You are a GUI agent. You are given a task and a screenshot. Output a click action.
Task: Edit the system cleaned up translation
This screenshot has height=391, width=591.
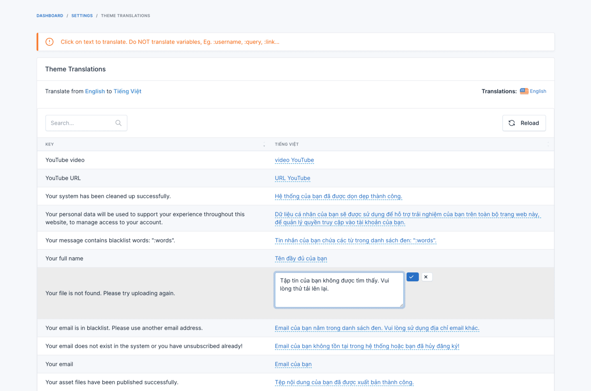tap(338, 196)
